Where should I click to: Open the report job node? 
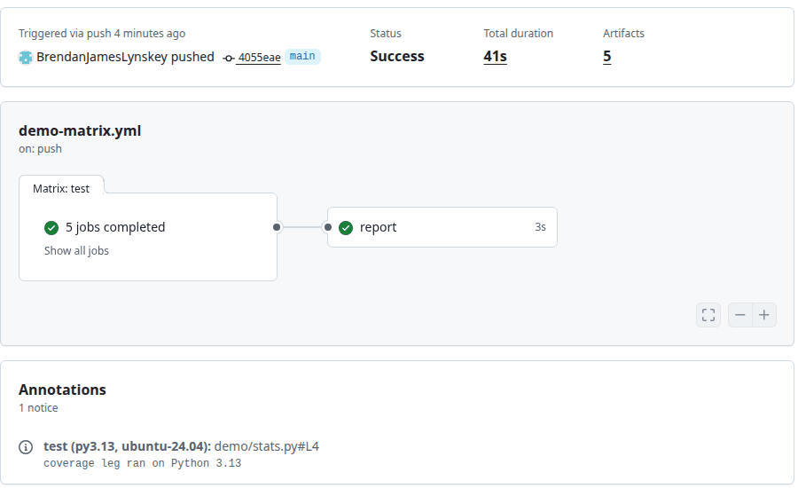[x=442, y=227]
